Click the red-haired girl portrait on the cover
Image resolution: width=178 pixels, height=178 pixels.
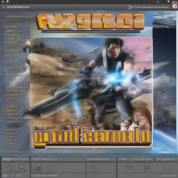[x=142, y=119]
